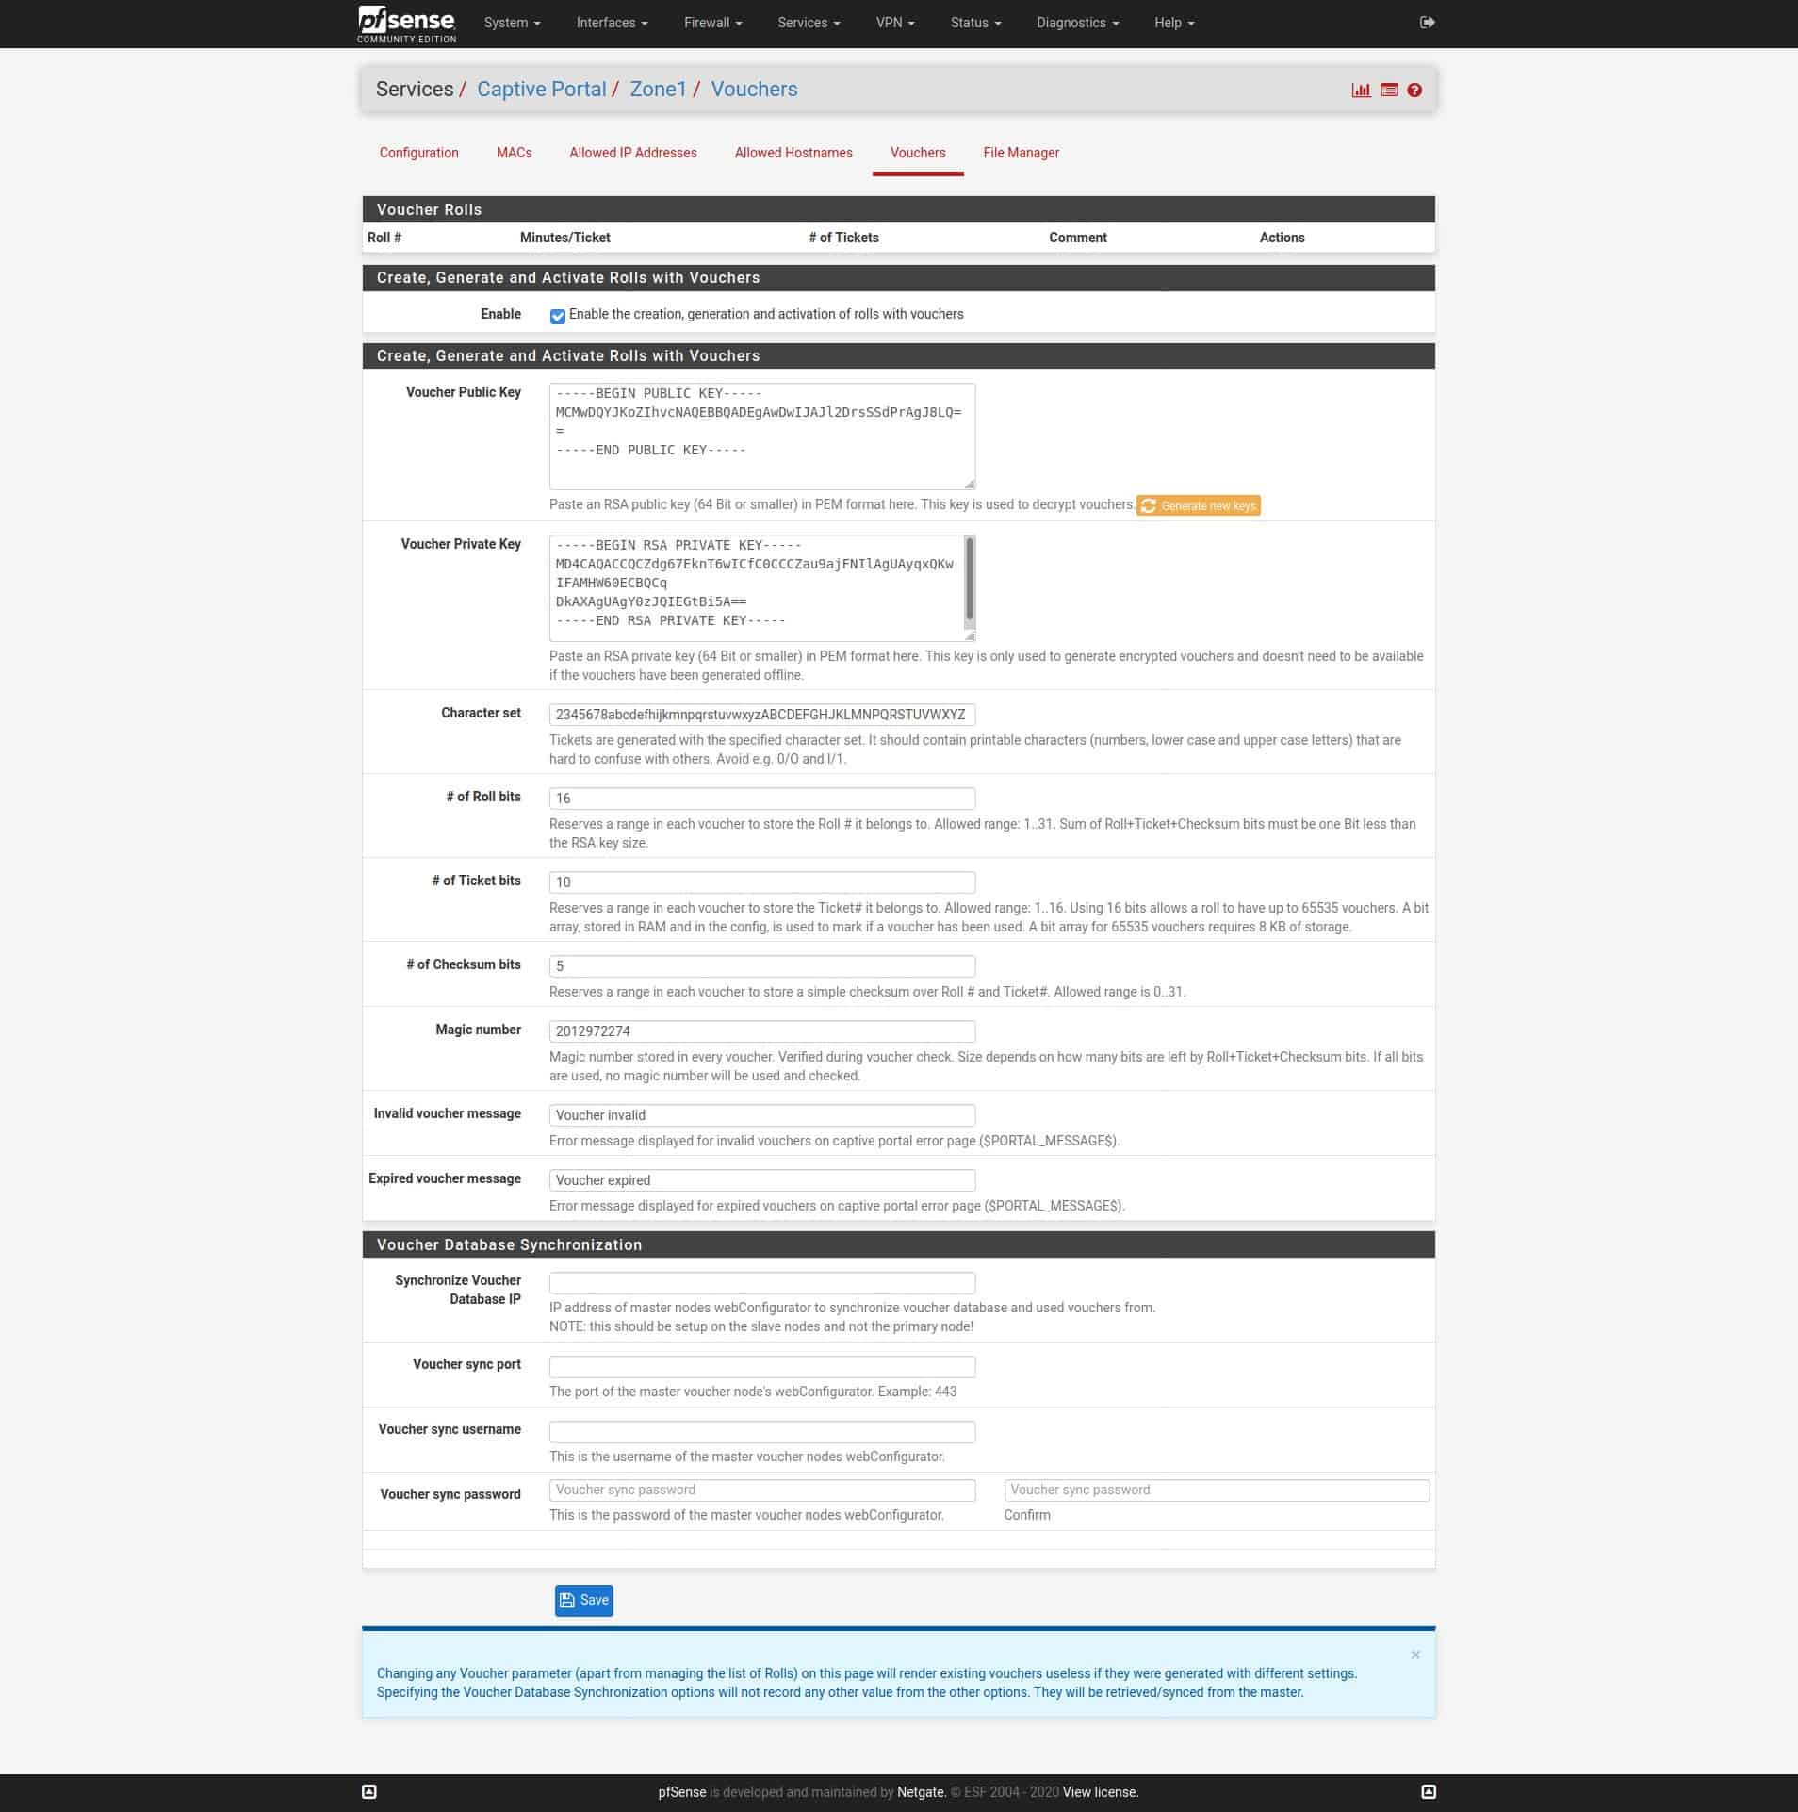Click the Comment column header

tap(1078, 238)
